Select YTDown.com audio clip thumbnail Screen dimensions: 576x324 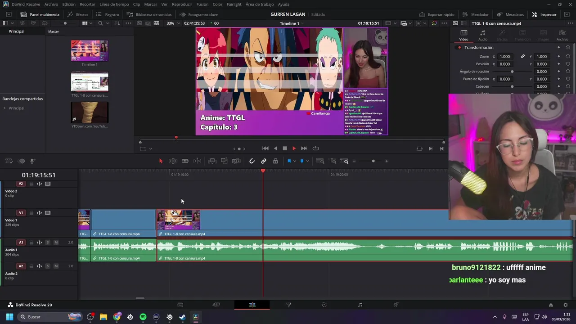[x=90, y=112]
